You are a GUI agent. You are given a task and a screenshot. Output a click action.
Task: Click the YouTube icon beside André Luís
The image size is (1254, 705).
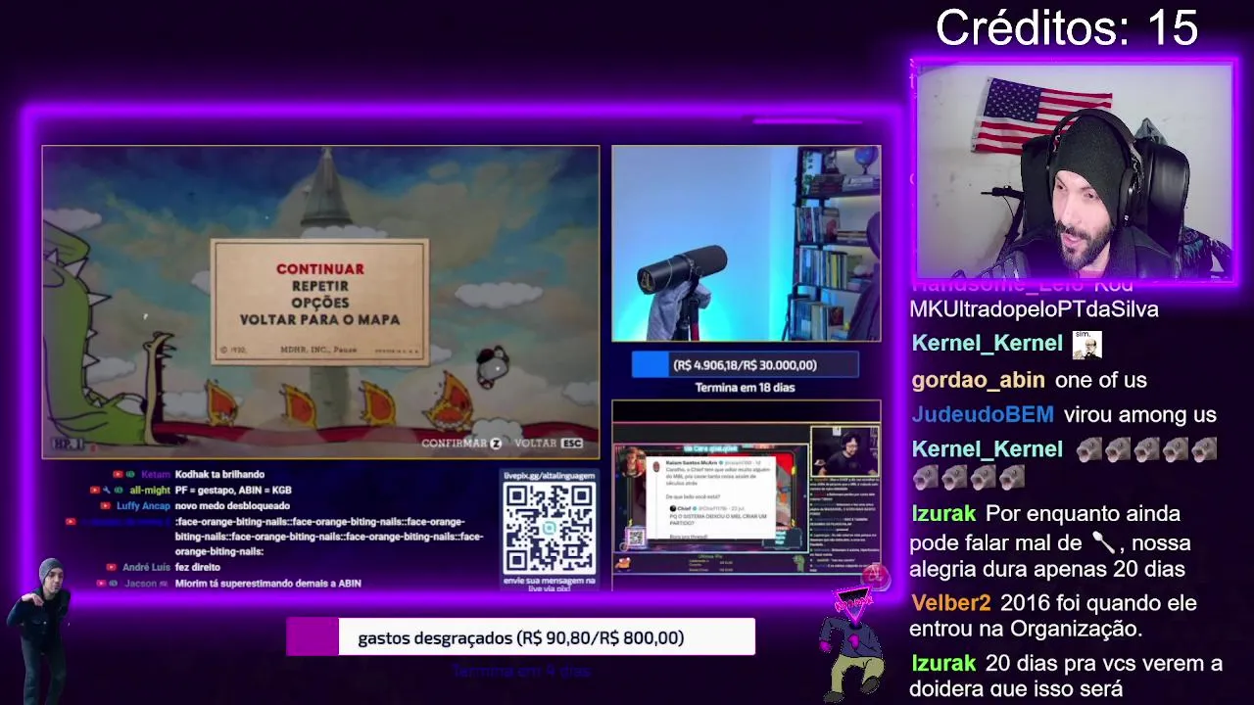(113, 567)
